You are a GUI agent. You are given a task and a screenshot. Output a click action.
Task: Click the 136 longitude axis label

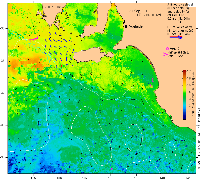[59, 178]
